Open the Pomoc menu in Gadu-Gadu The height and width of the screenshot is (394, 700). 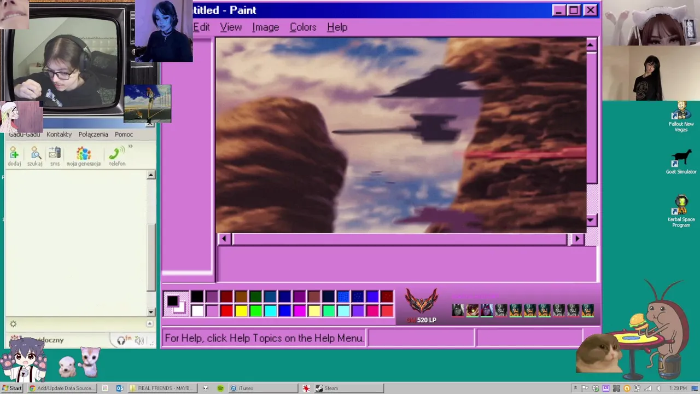click(x=124, y=134)
